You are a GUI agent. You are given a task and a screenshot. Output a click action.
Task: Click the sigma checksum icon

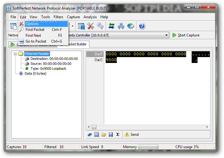(118, 135)
